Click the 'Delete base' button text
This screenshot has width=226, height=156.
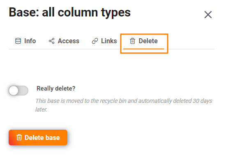pyautogui.click(x=42, y=137)
